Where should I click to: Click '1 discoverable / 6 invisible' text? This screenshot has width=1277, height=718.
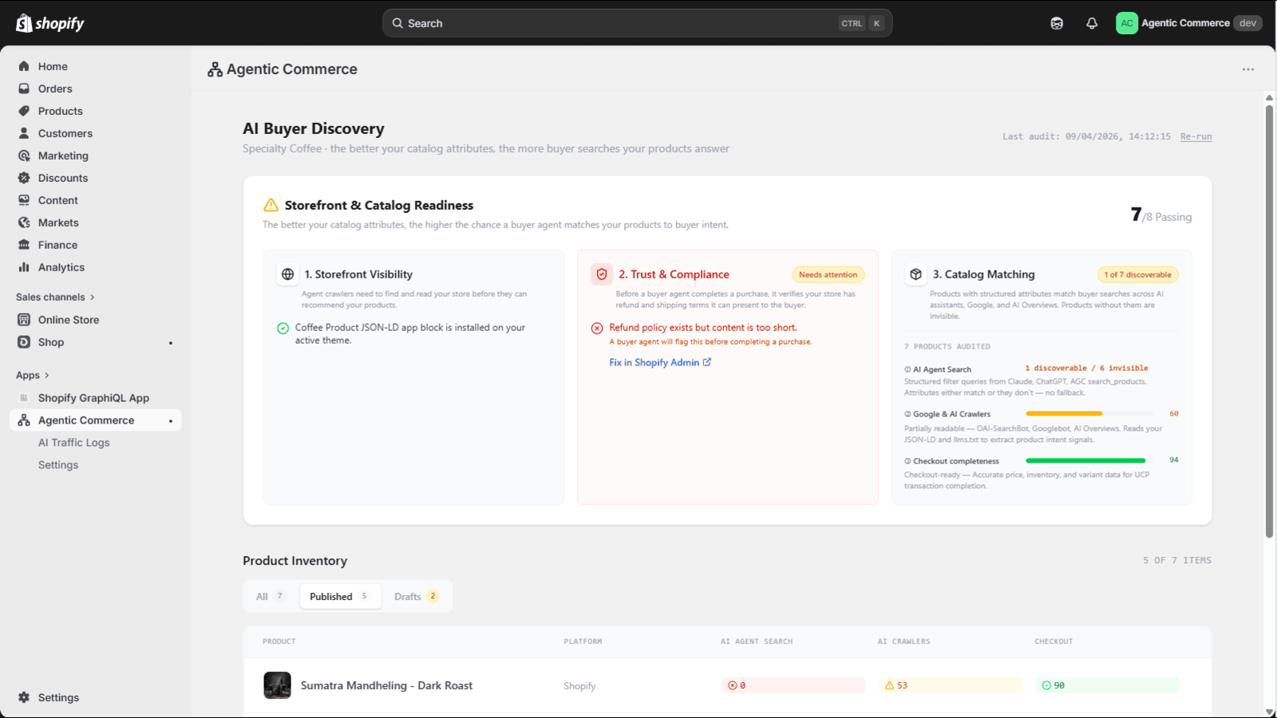point(1087,369)
